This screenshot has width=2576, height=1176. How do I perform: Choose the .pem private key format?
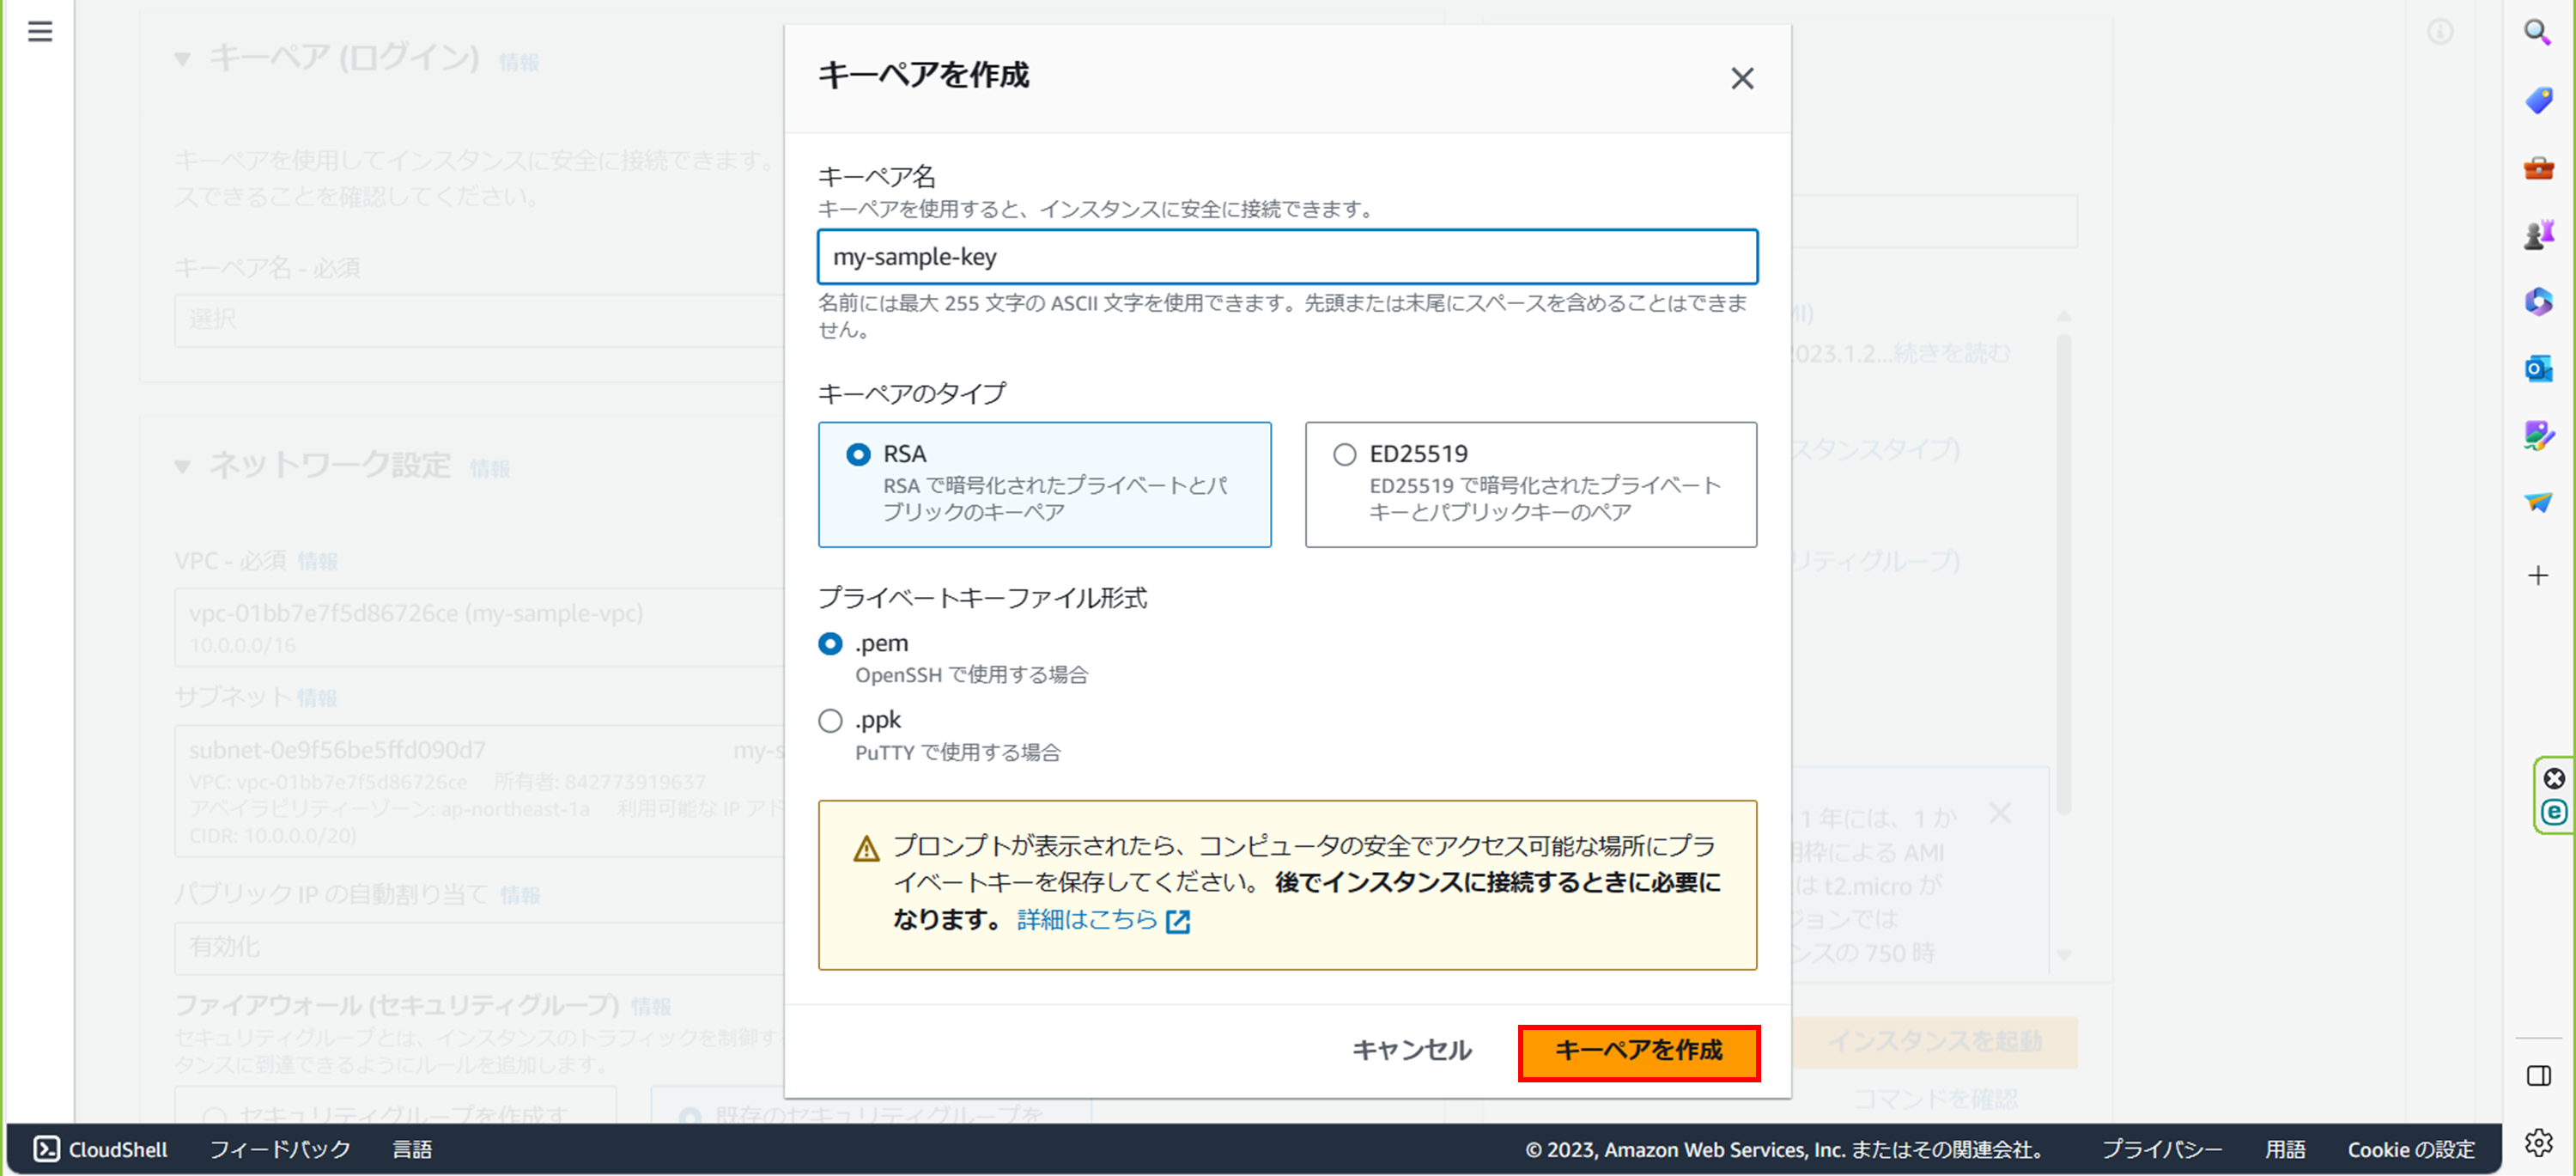pyautogui.click(x=830, y=644)
